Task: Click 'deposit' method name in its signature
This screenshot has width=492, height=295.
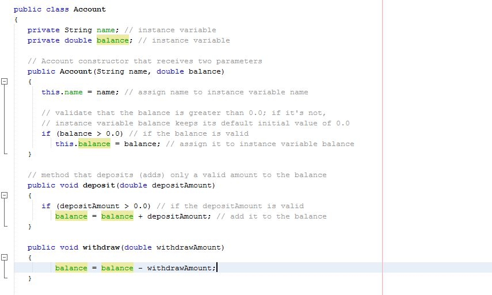Action: pos(99,185)
